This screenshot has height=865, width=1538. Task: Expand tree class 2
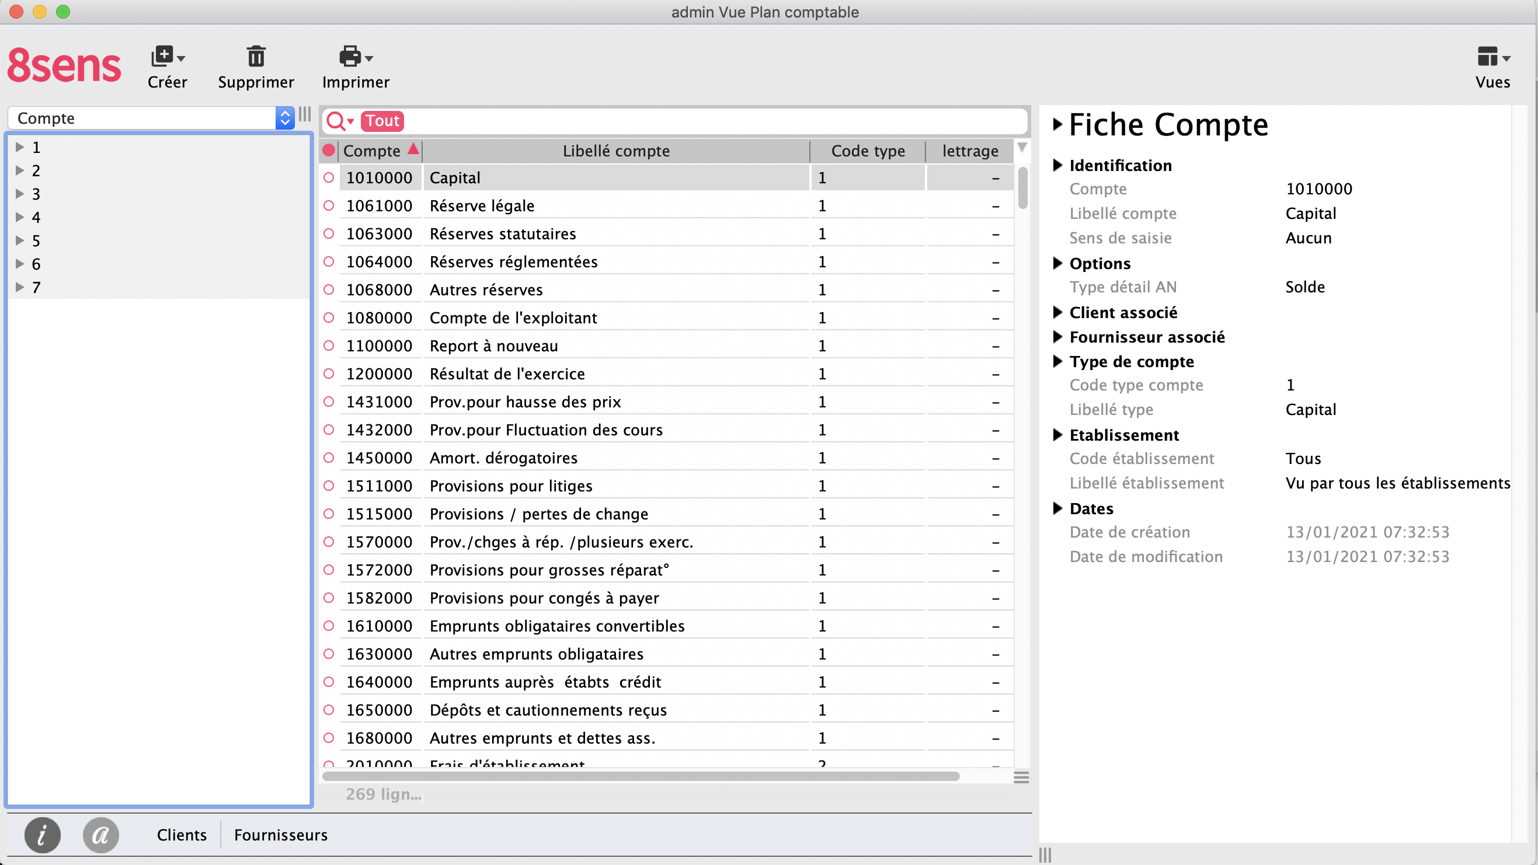point(20,170)
